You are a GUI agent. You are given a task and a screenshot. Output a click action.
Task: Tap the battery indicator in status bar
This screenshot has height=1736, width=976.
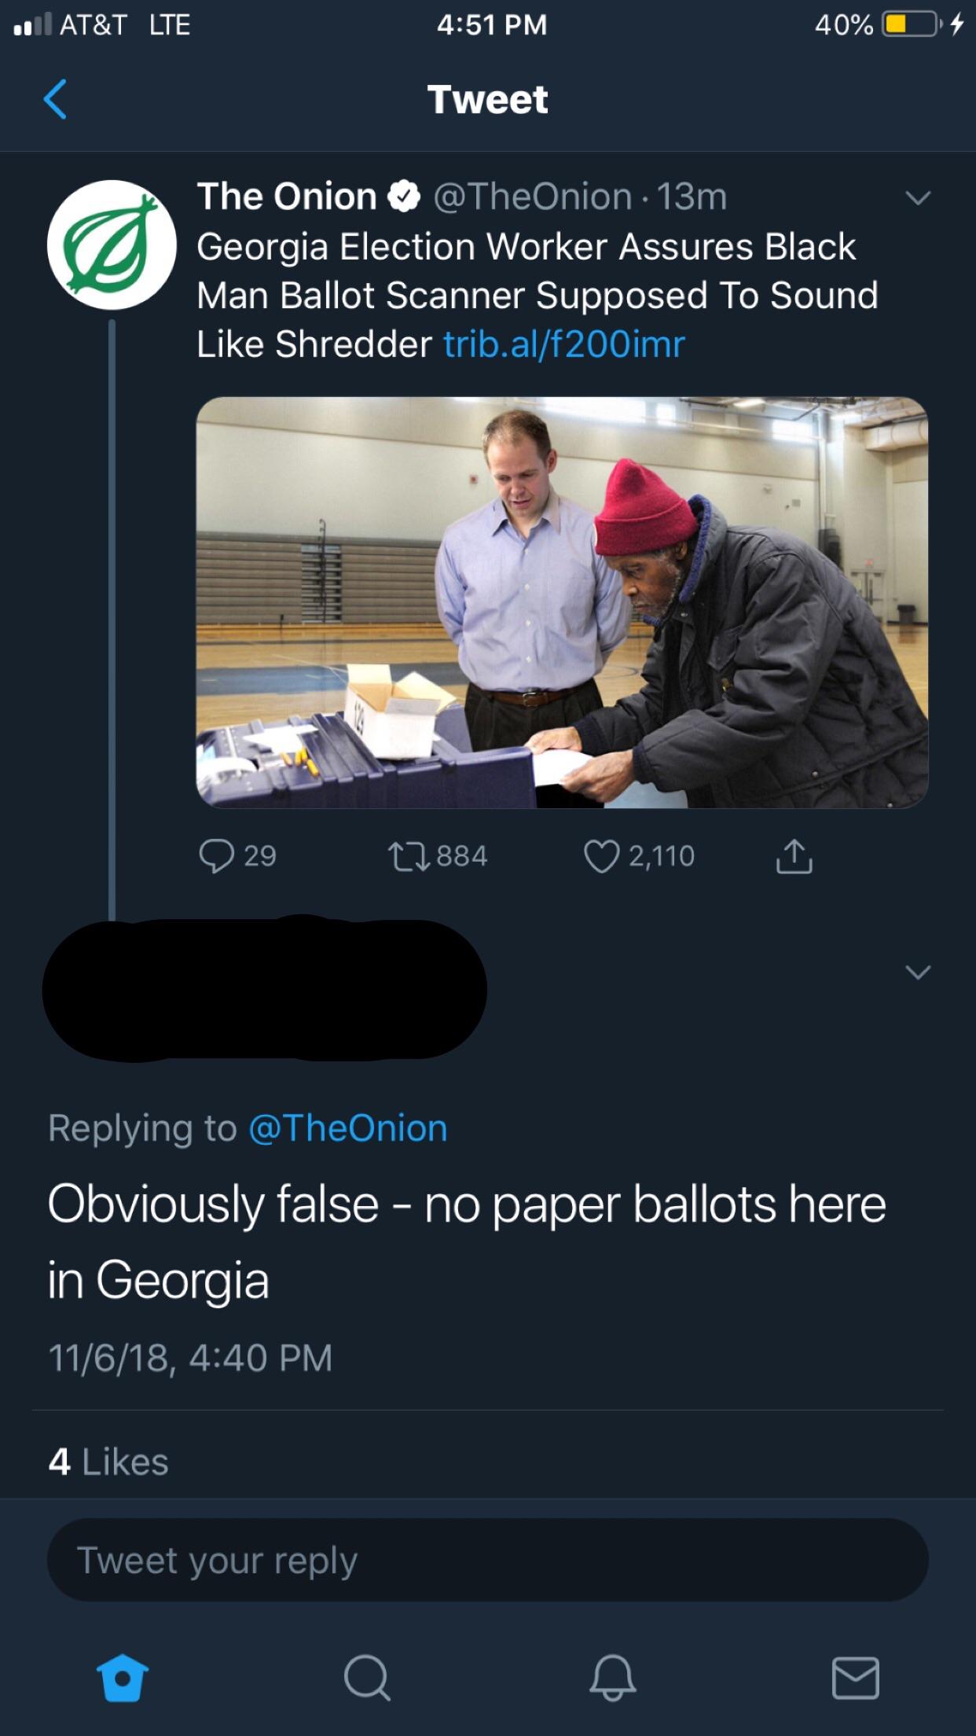[910, 24]
